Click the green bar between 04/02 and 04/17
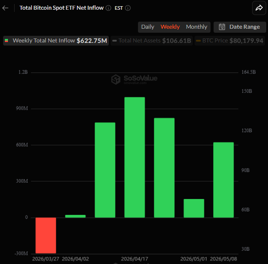This screenshot has height=264, width=268. pyautogui.click(x=105, y=170)
